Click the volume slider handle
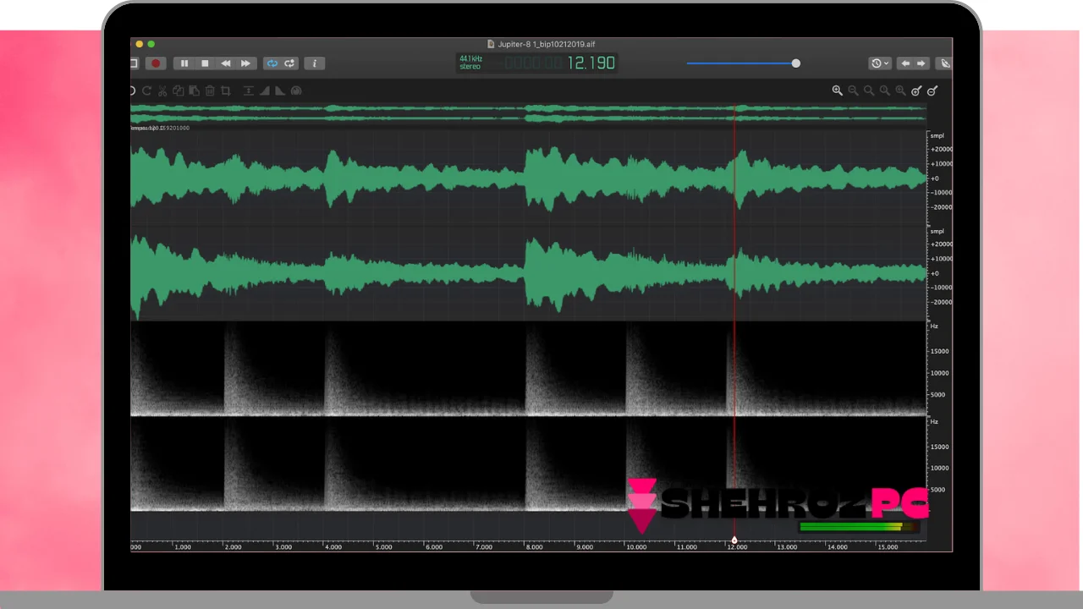1083x609 pixels. tap(795, 63)
